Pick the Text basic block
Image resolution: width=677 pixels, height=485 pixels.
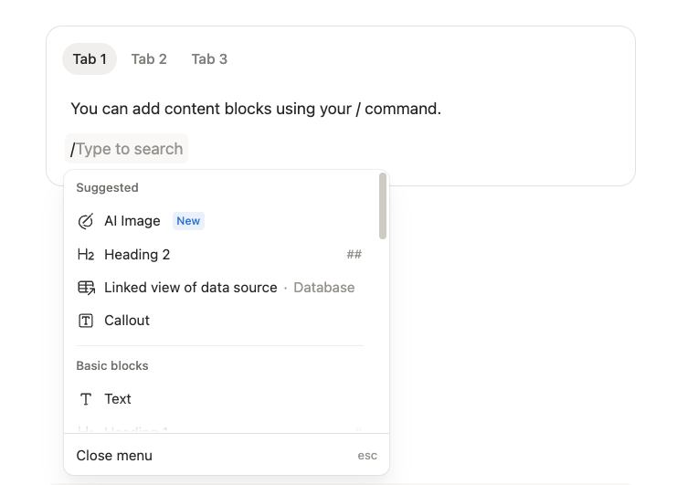click(x=220, y=399)
